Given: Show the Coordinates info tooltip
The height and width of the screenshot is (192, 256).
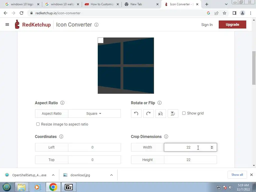Looking at the screenshot, I should coord(61,137).
